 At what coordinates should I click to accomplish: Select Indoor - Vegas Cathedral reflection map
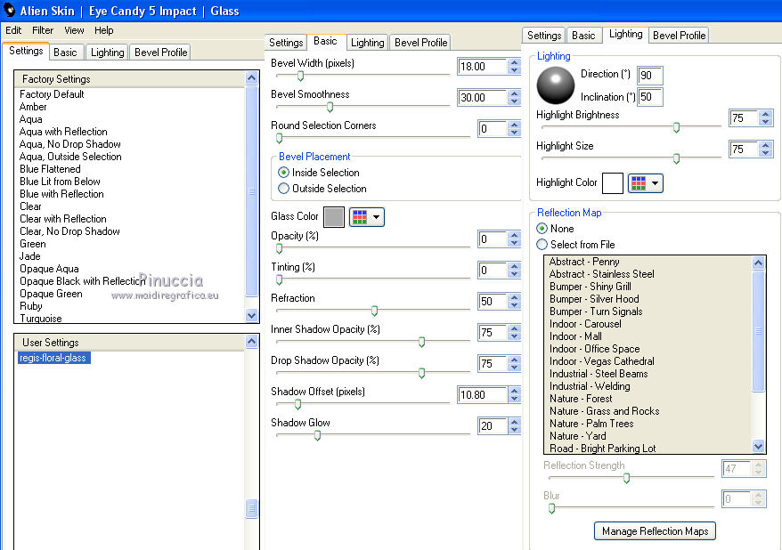coord(601,361)
